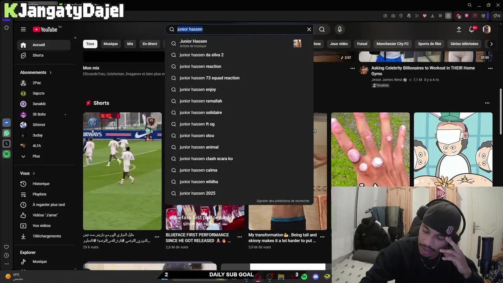Image resolution: width=503 pixels, height=283 pixels.
Task: Open the Short with rings on hand
Action: 370,150
